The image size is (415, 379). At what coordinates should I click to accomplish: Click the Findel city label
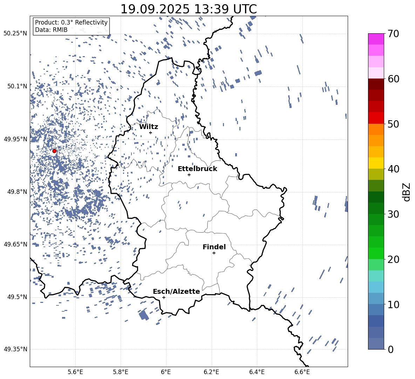coord(214,247)
